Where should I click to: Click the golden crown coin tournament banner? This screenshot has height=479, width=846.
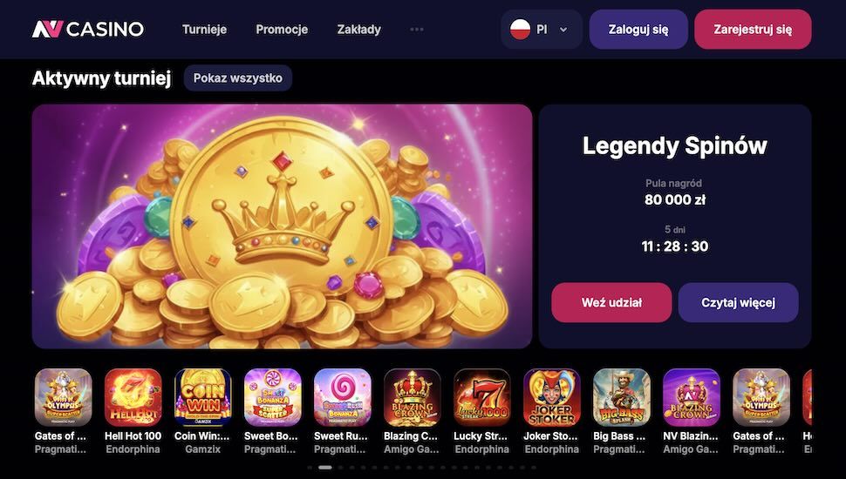tap(282, 226)
